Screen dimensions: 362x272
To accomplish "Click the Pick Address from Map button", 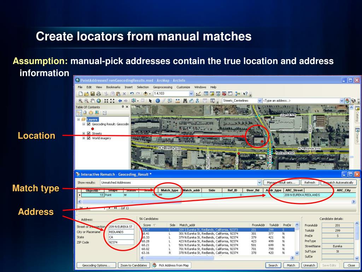I will pyautogui.click(x=171, y=265).
